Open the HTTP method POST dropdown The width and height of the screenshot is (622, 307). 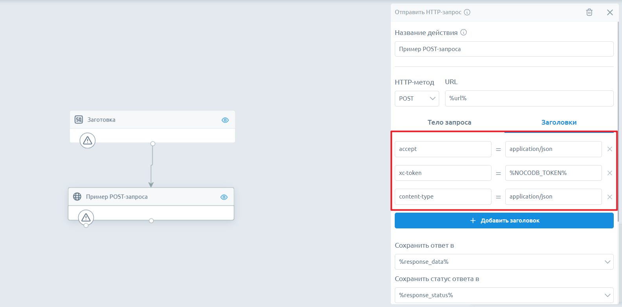[x=417, y=98]
